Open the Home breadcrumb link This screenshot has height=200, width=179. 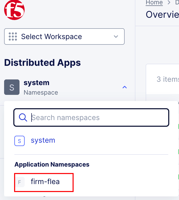point(154,3)
